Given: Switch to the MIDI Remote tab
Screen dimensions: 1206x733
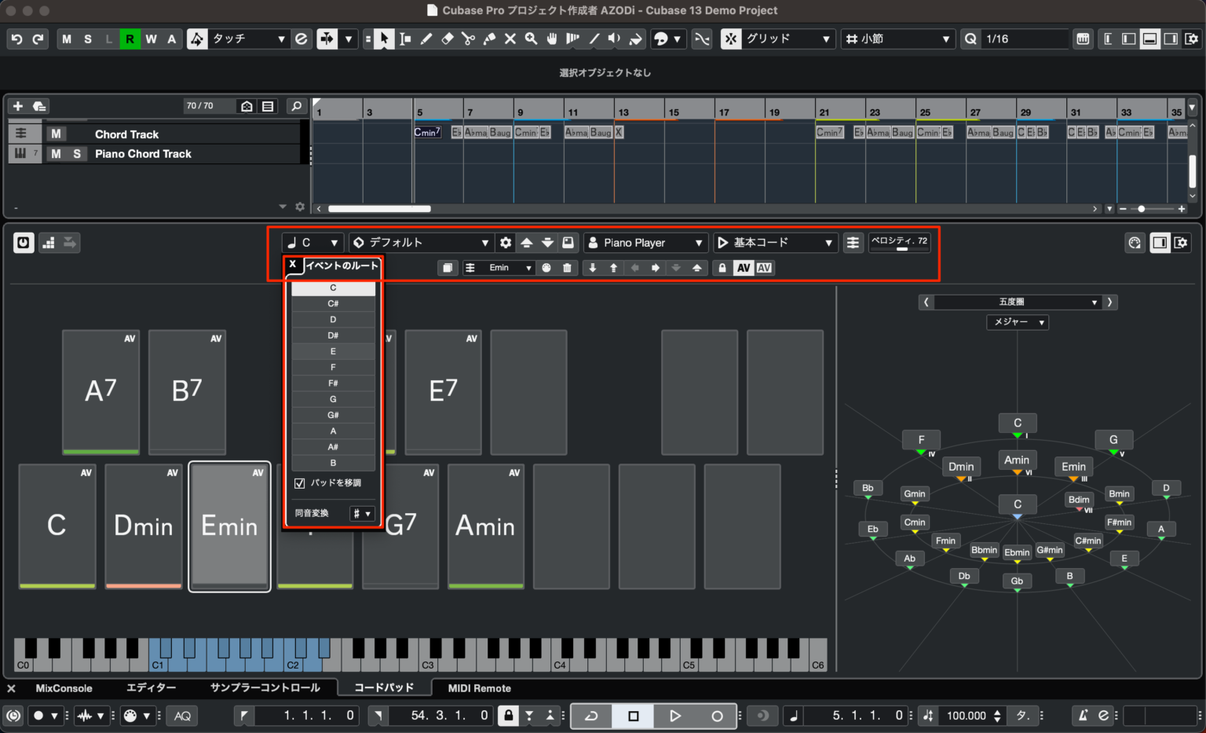Looking at the screenshot, I should point(478,687).
